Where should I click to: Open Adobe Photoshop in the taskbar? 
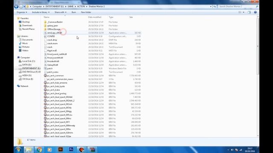click(71, 150)
